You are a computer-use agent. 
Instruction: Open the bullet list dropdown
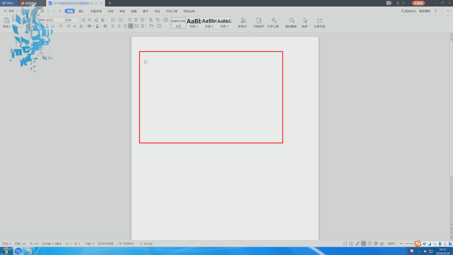117,20
